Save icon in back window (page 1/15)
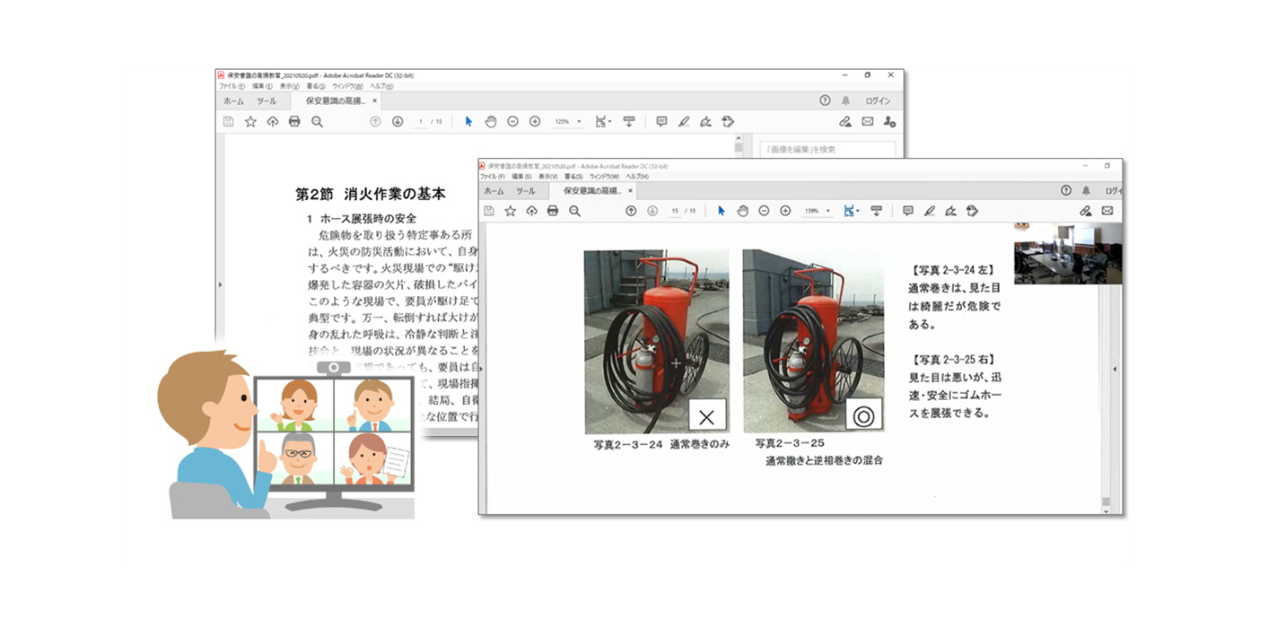 tap(229, 121)
